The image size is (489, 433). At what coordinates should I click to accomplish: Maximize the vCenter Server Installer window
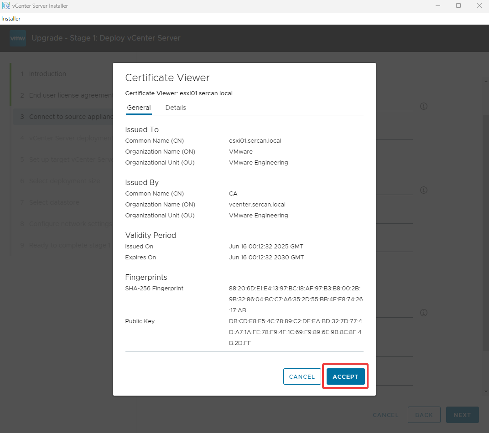pyautogui.click(x=458, y=5)
